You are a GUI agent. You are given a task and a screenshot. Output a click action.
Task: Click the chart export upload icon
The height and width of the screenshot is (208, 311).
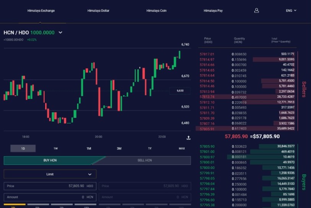[x=189, y=138]
